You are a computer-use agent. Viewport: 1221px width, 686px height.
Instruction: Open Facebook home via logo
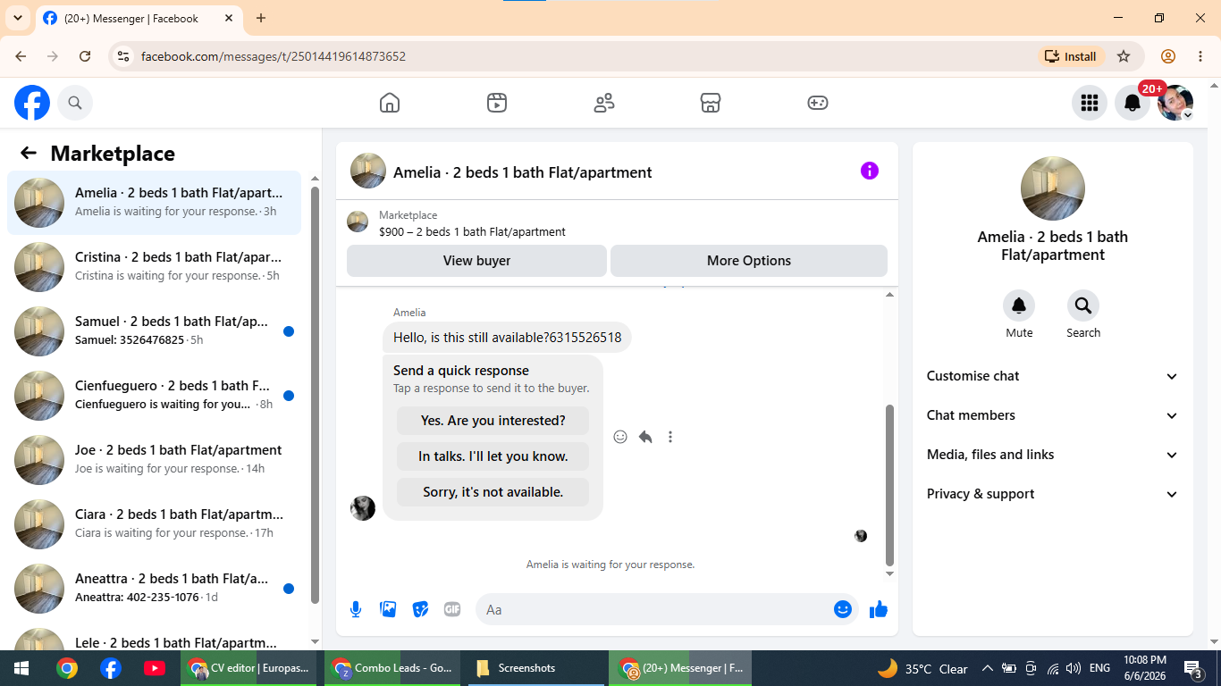[x=32, y=103]
